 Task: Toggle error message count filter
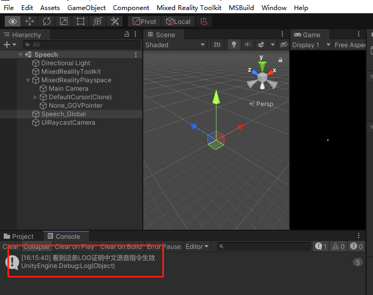click(356, 247)
